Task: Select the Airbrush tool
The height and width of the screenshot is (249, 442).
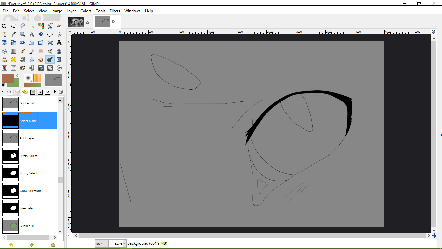Action: (x=50, y=51)
